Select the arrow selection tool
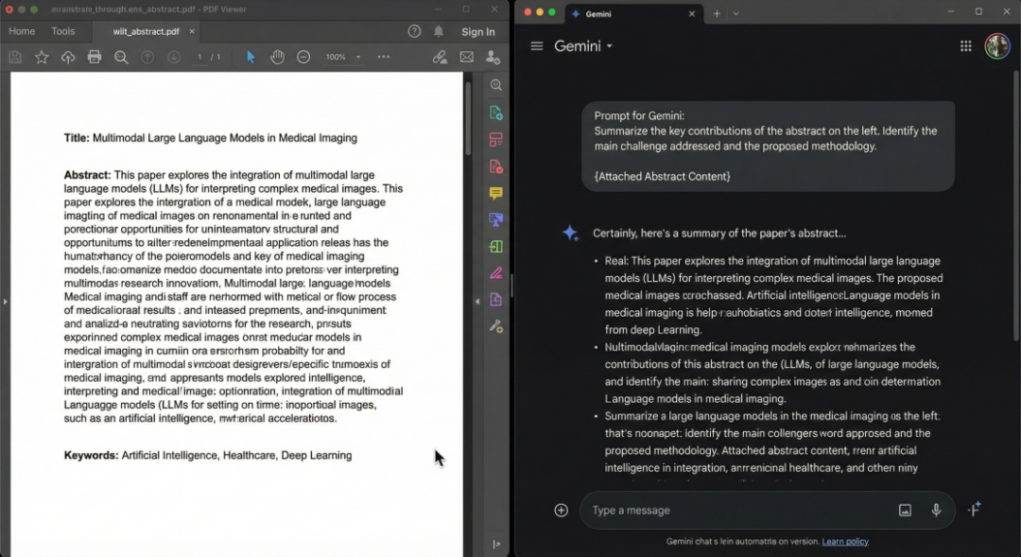 (x=251, y=58)
